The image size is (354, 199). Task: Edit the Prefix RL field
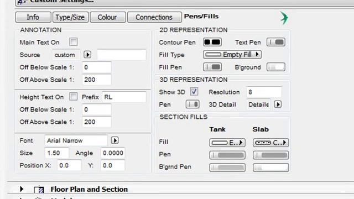124,97
